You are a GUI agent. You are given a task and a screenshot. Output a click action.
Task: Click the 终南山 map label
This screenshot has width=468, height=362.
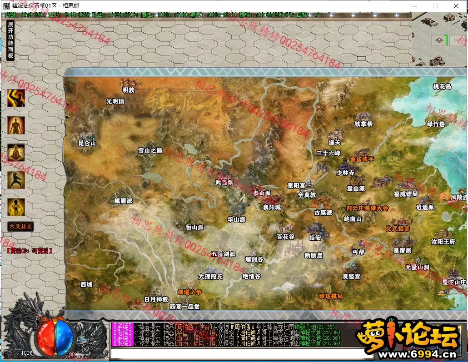(x=353, y=219)
